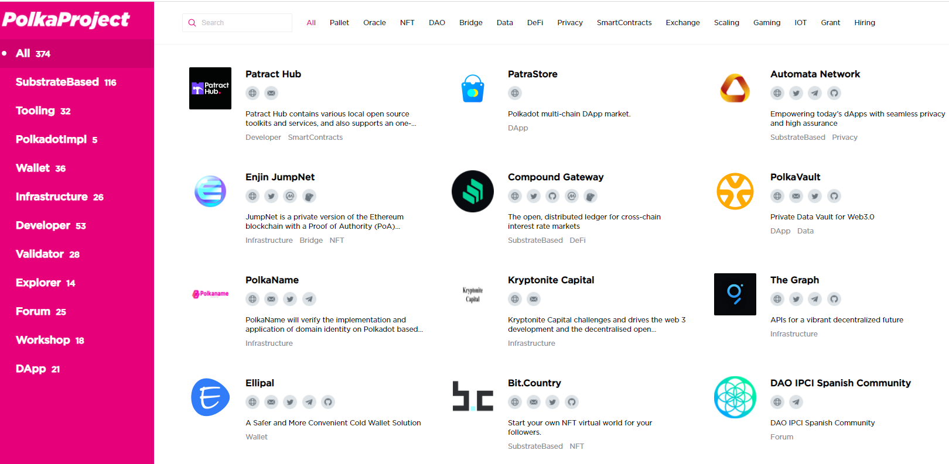Click the Privacy tag under Automata Network

pyautogui.click(x=844, y=138)
